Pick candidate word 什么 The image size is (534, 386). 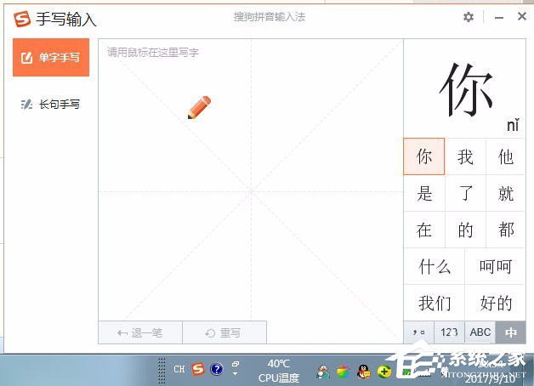pyautogui.click(x=435, y=267)
